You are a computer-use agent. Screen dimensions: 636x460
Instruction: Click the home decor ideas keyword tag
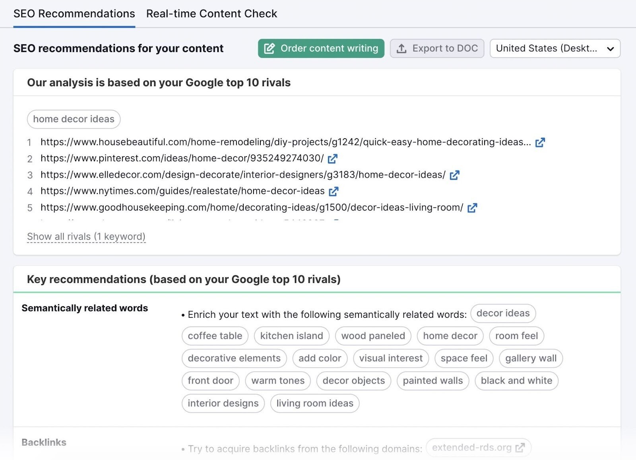click(74, 119)
